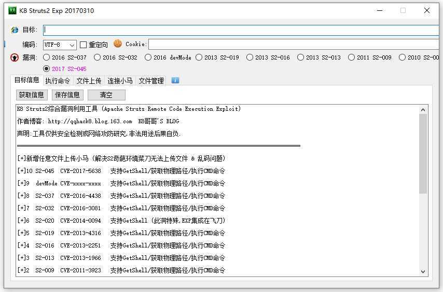The height and width of the screenshot is (292, 443).
Task: Click the blog URL http://qqhack8.blog.163.com
Action: (90, 122)
